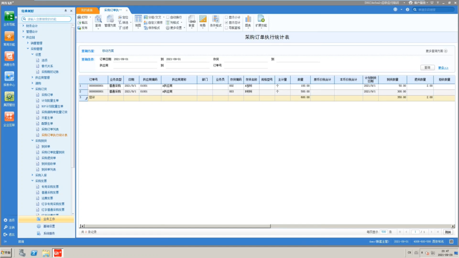
Task: Open the 消息任务 icon
Action: click(9, 56)
